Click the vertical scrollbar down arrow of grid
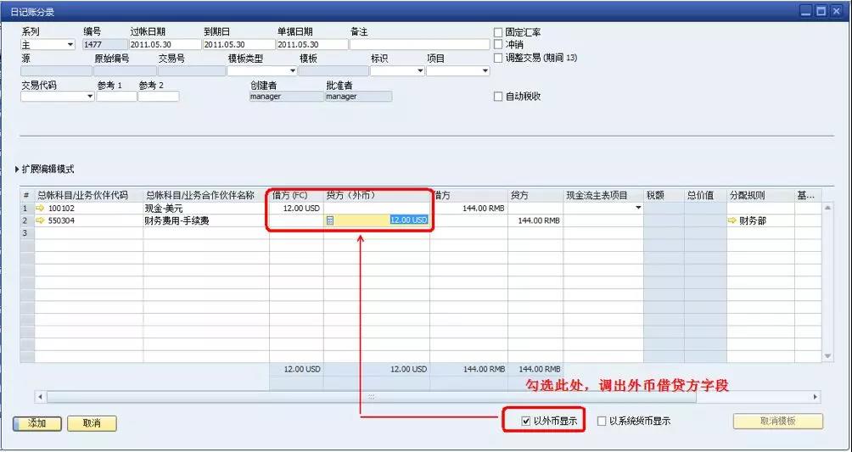The width and height of the screenshot is (852, 452). (828, 357)
